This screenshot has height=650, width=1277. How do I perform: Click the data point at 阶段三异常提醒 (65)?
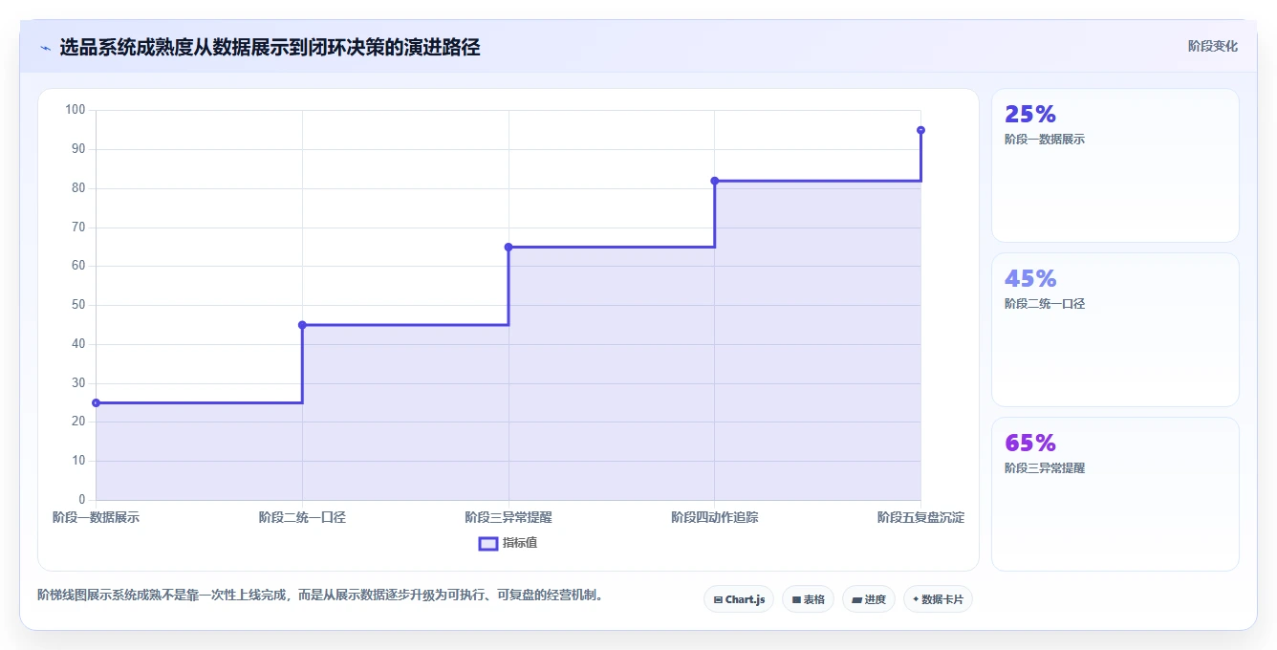[509, 247]
